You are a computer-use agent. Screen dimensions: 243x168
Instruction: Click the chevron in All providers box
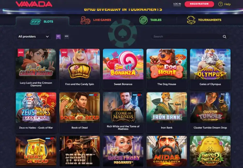[x=47, y=37]
